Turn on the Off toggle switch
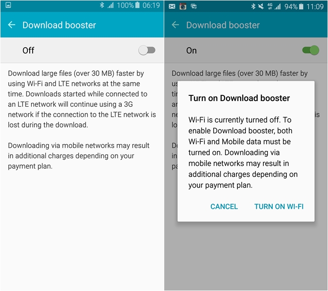This screenshot has width=328, height=291. tap(147, 50)
